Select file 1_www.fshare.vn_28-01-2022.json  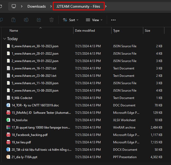click(x=35, y=54)
